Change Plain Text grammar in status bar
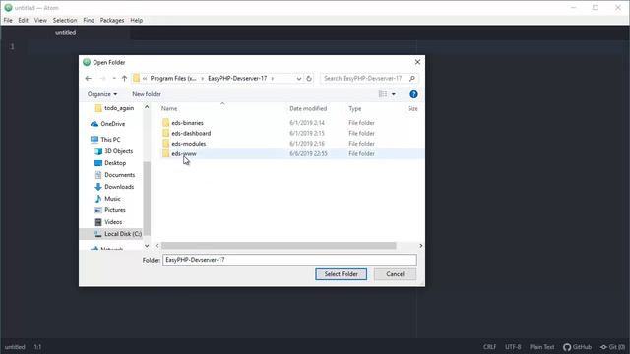630x354 pixels. click(x=541, y=347)
